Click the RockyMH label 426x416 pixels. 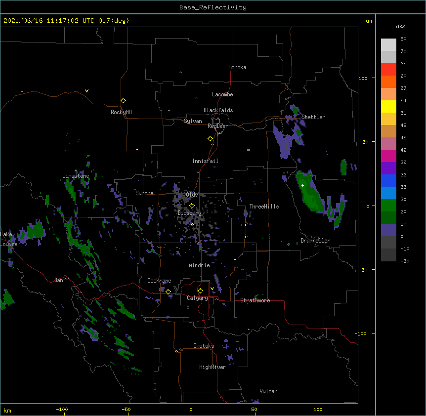[121, 112]
